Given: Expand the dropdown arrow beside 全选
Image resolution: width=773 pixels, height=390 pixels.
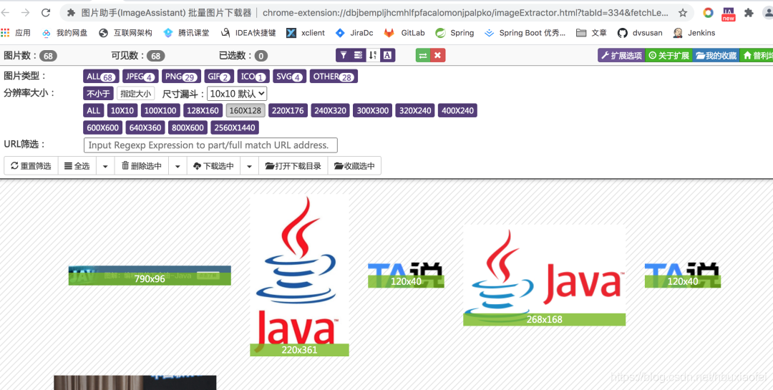Looking at the screenshot, I should (105, 166).
